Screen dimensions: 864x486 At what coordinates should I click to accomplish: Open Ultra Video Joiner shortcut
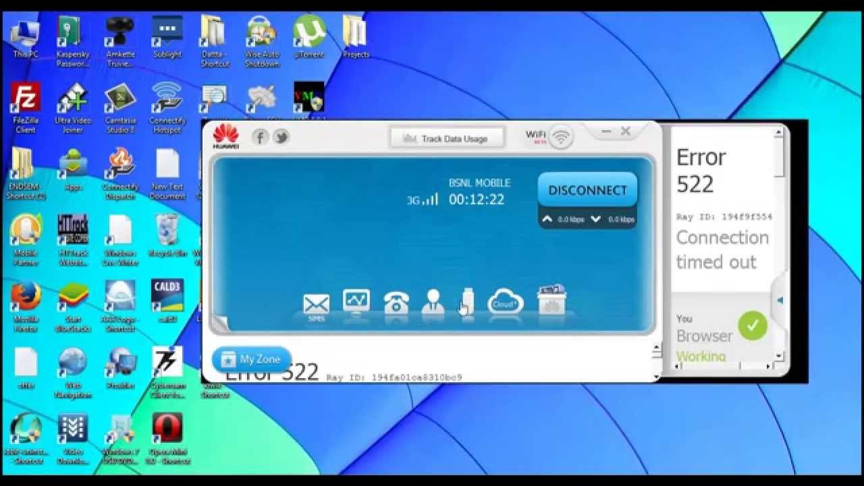click(73, 108)
